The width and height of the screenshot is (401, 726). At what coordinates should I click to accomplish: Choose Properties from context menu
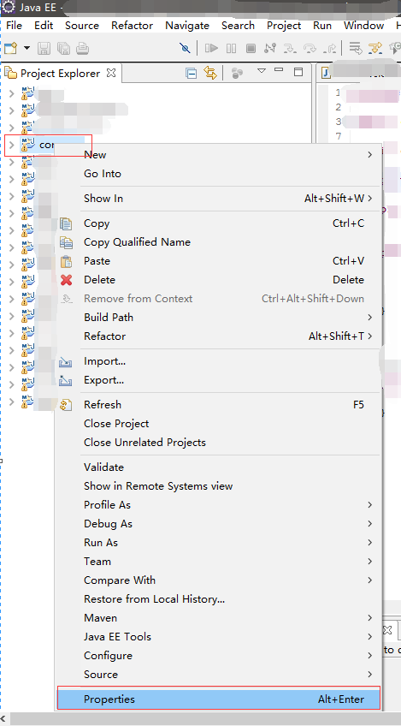pyautogui.click(x=218, y=699)
